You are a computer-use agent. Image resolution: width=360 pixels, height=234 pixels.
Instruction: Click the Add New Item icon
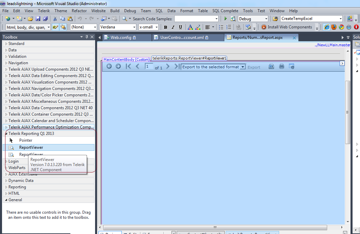(19, 19)
